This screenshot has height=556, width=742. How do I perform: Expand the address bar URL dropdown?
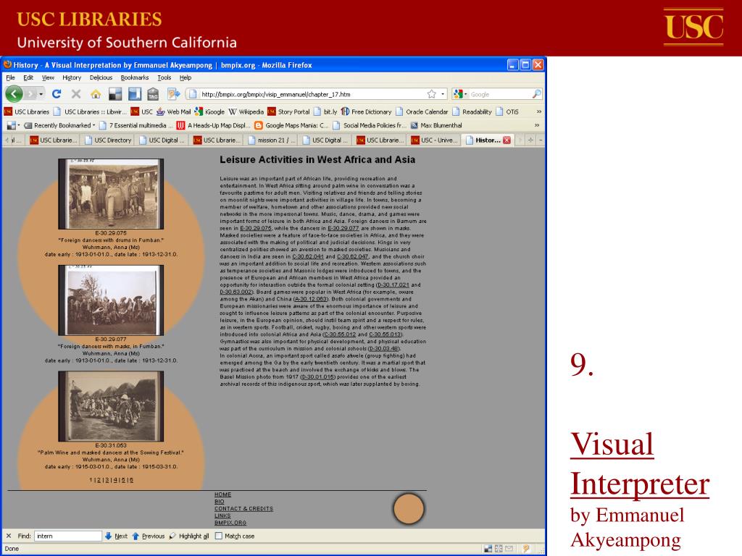point(443,94)
